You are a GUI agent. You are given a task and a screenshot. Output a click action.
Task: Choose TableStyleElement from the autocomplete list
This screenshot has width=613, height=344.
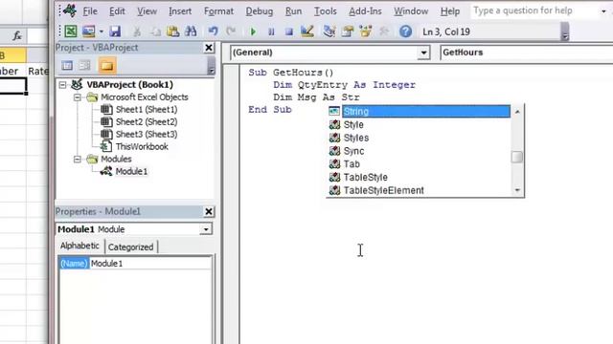coord(383,190)
